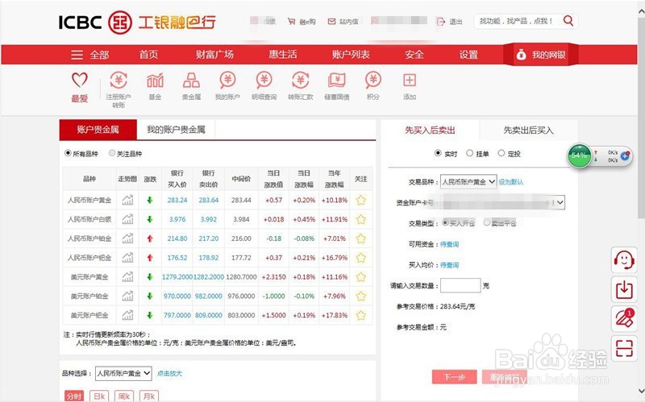Click the scan icon in right sidebar
Viewport: 645px width, 402px height.
coord(624,349)
